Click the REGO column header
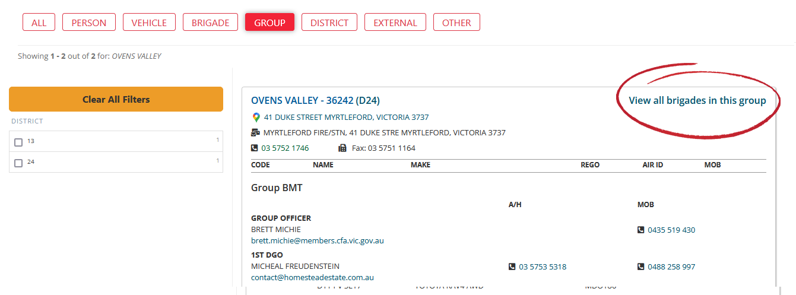This screenshot has height=295, width=796. [590, 165]
